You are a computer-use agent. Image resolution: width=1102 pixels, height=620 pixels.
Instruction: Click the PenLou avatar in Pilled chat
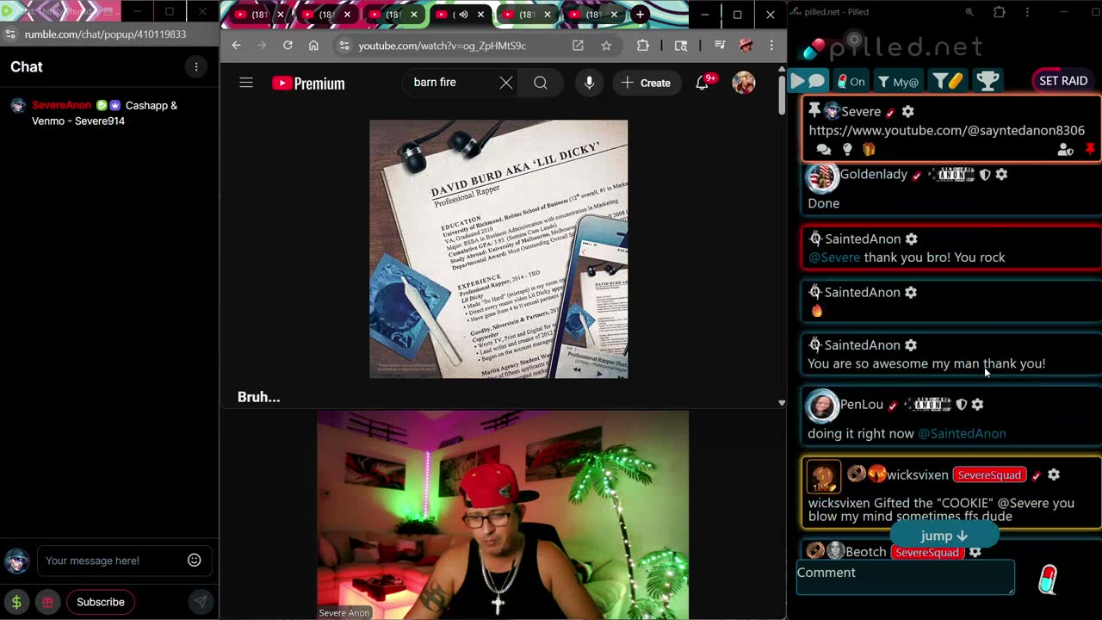(822, 406)
